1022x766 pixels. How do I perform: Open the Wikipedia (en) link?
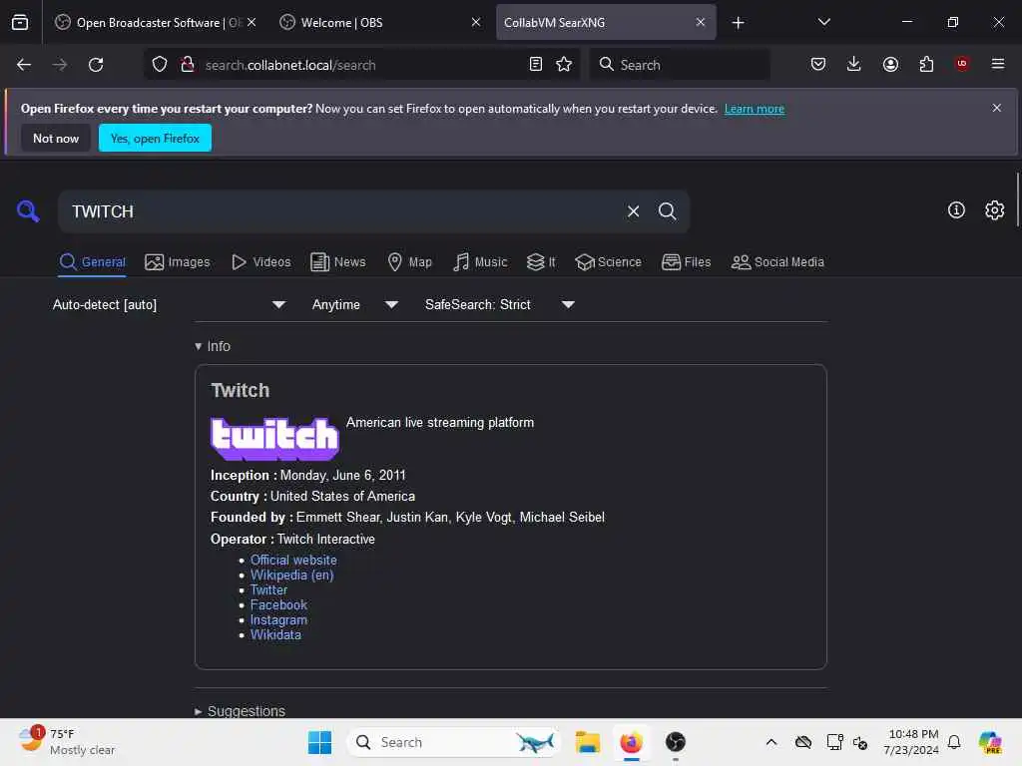[x=291, y=574]
